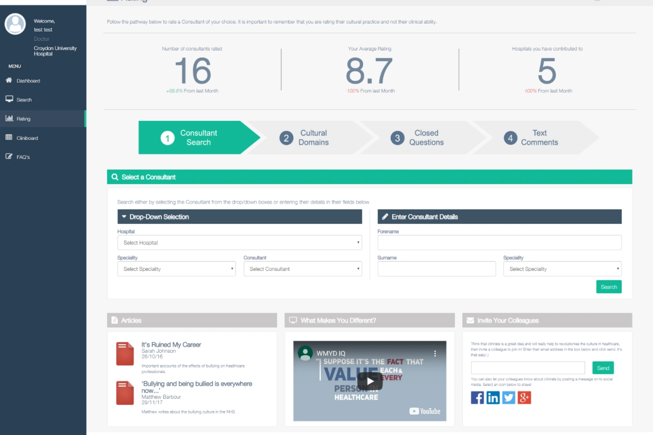Image resolution: width=653 pixels, height=435 pixels.
Task: Click the Rating bar chart icon
Action: pos(9,118)
